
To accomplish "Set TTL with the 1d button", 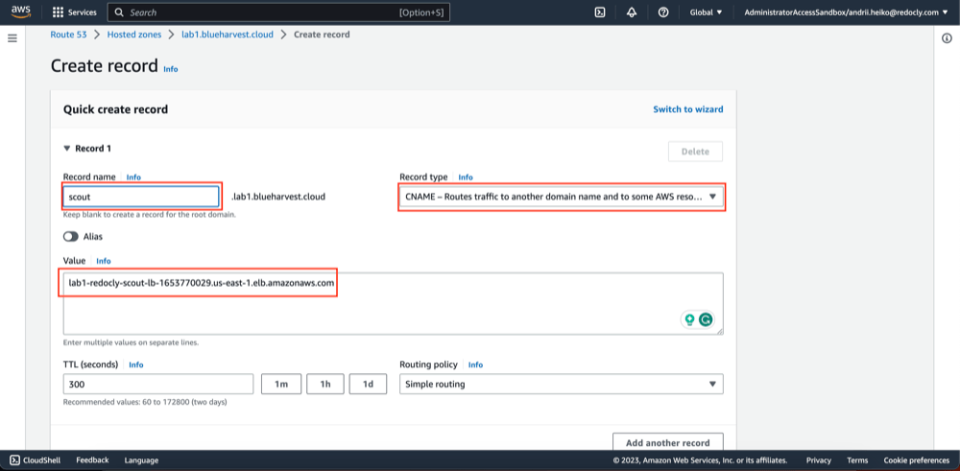I will [368, 384].
